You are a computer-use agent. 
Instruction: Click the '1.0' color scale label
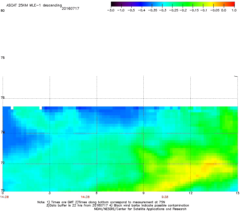tap(234, 10)
